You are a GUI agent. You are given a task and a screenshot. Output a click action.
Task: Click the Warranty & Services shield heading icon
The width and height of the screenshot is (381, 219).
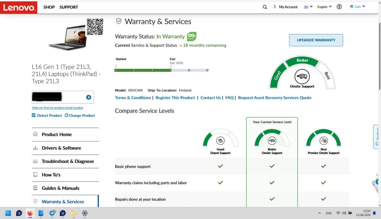point(119,21)
